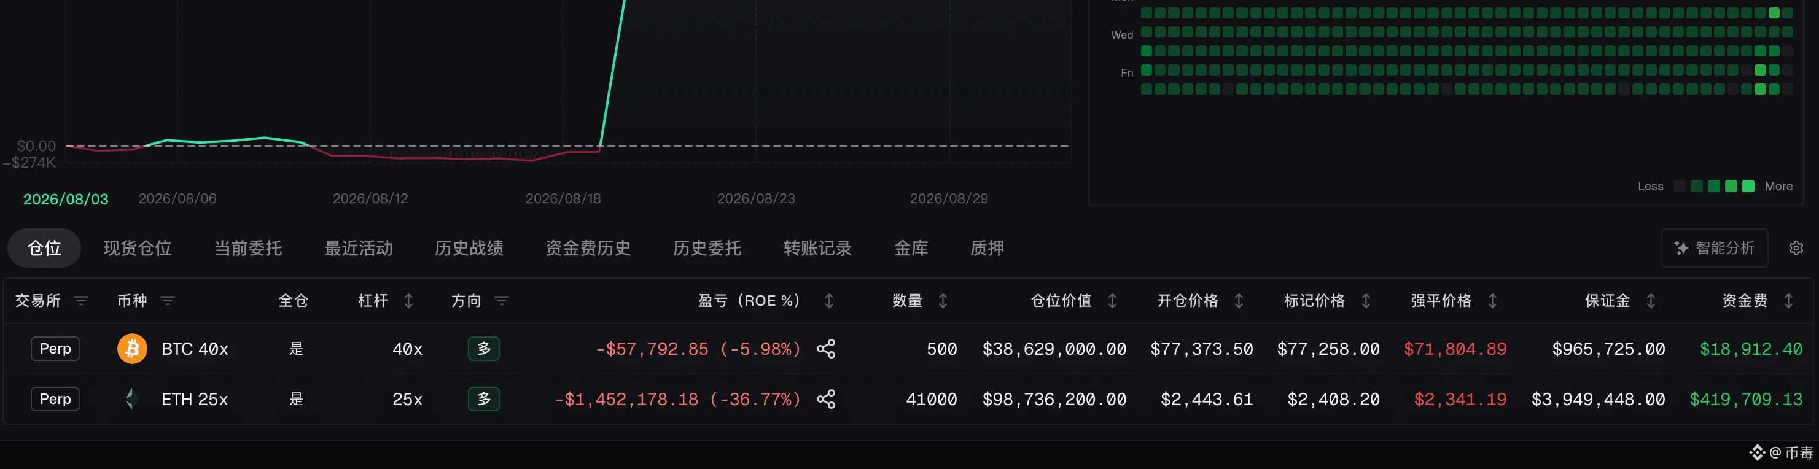
Task: Open the transfer records (转账记录) tab
Action: [x=817, y=249]
